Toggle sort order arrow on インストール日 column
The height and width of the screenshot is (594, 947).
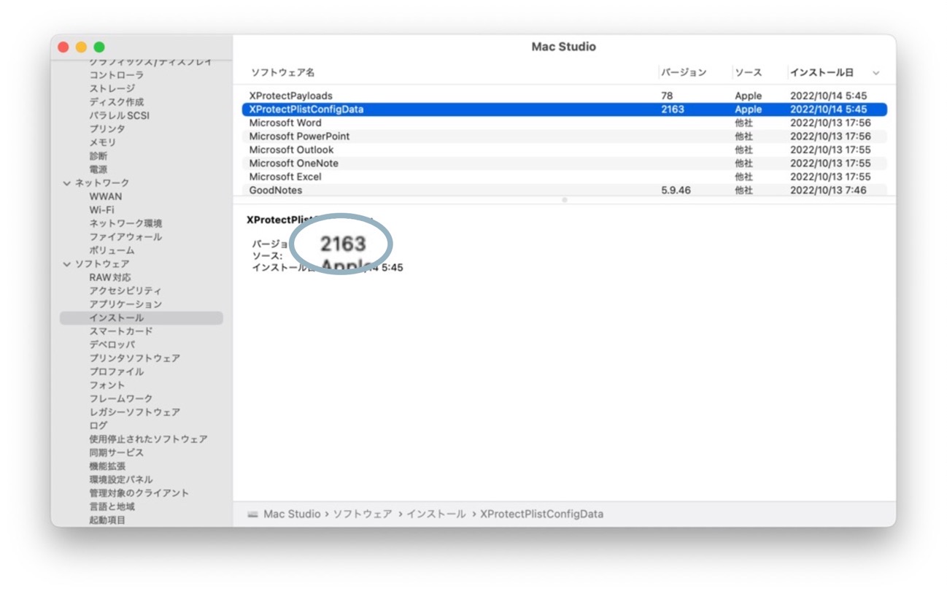[876, 73]
